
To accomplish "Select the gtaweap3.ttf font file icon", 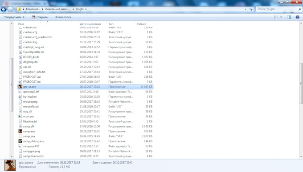I will point(20,92).
